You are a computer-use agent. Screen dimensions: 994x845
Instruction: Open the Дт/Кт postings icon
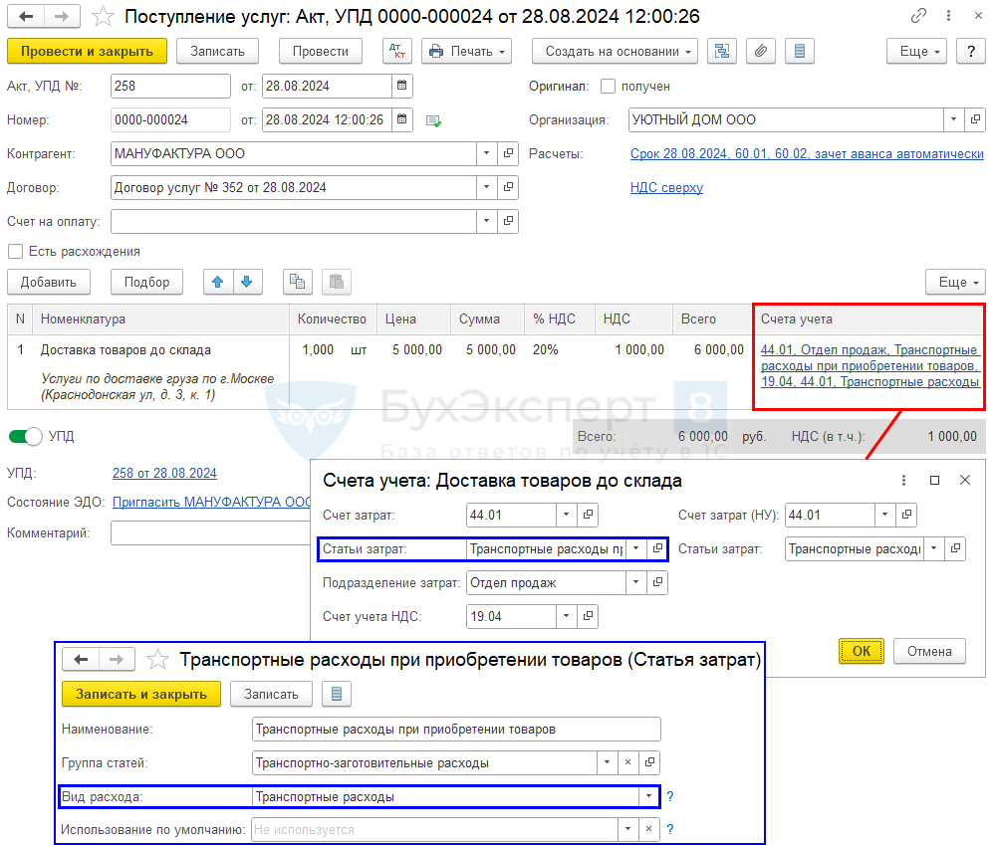pos(397,52)
